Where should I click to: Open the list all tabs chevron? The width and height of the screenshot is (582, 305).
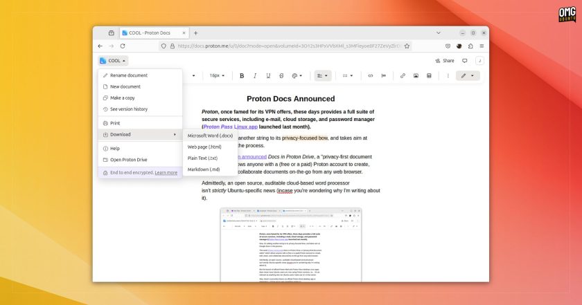click(x=439, y=33)
